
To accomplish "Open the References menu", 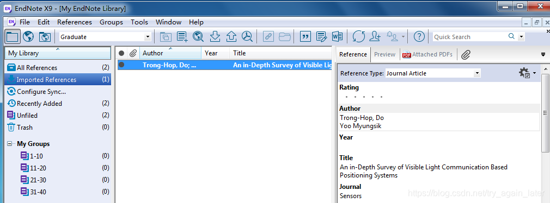I will pos(75,22).
